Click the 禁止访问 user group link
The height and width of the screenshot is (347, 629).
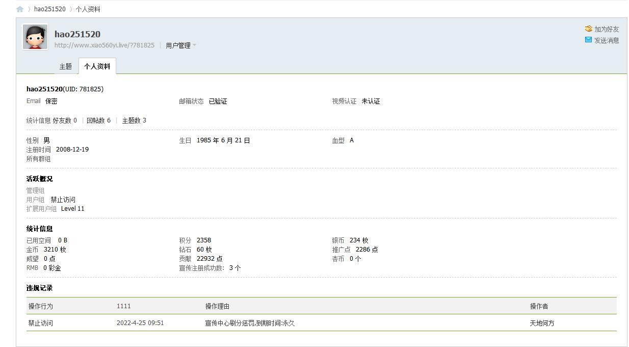(63, 200)
